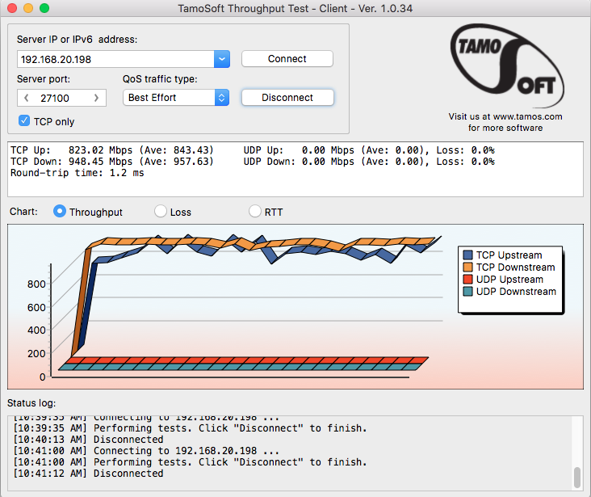Click the TCP Down 948.45 Mbps reading
The image size is (591, 497).
click(112, 162)
